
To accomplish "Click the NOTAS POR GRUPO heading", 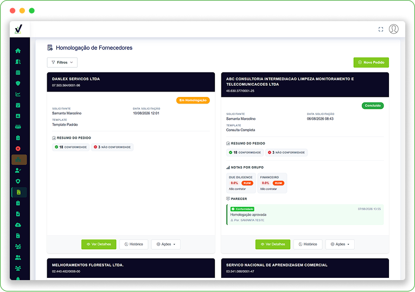I will (x=245, y=167).
